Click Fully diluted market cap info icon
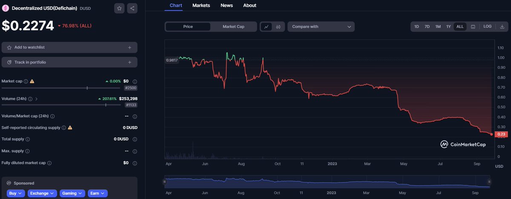This screenshot has width=511, height=199. (49, 163)
